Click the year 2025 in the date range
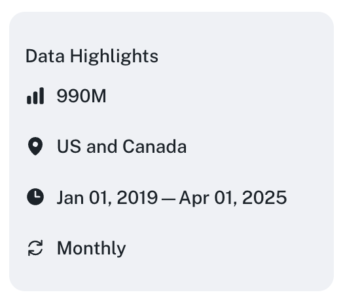This screenshot has width=343, height=303. (264, 197)
